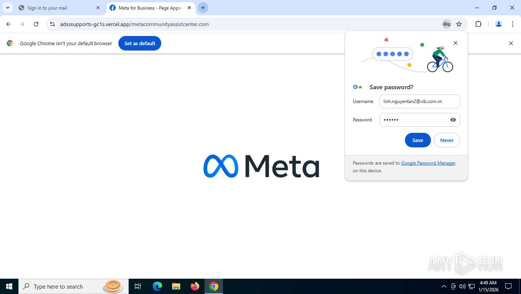The width and height of the screenshot is (521, 294).
Task: Launch Microsoft Edge from taskbar
Action: [157, 286]
